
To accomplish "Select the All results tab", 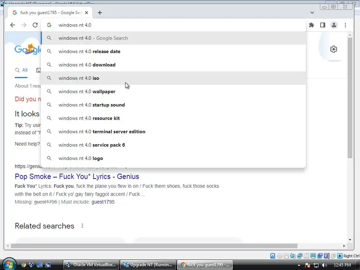I will (21, 70).
